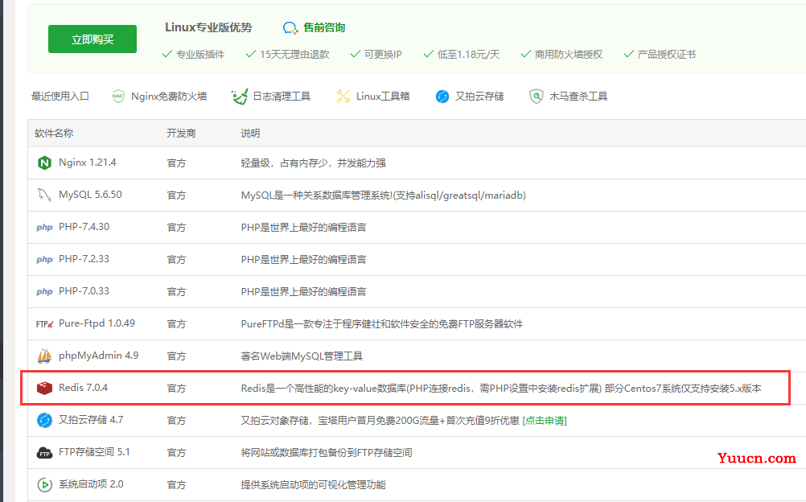The width and height of the screenshot is (806, 502).
Task: Open the 售前咨询 pre-sales consultation link
Action: pyautogui.click(x=324, y=28)
